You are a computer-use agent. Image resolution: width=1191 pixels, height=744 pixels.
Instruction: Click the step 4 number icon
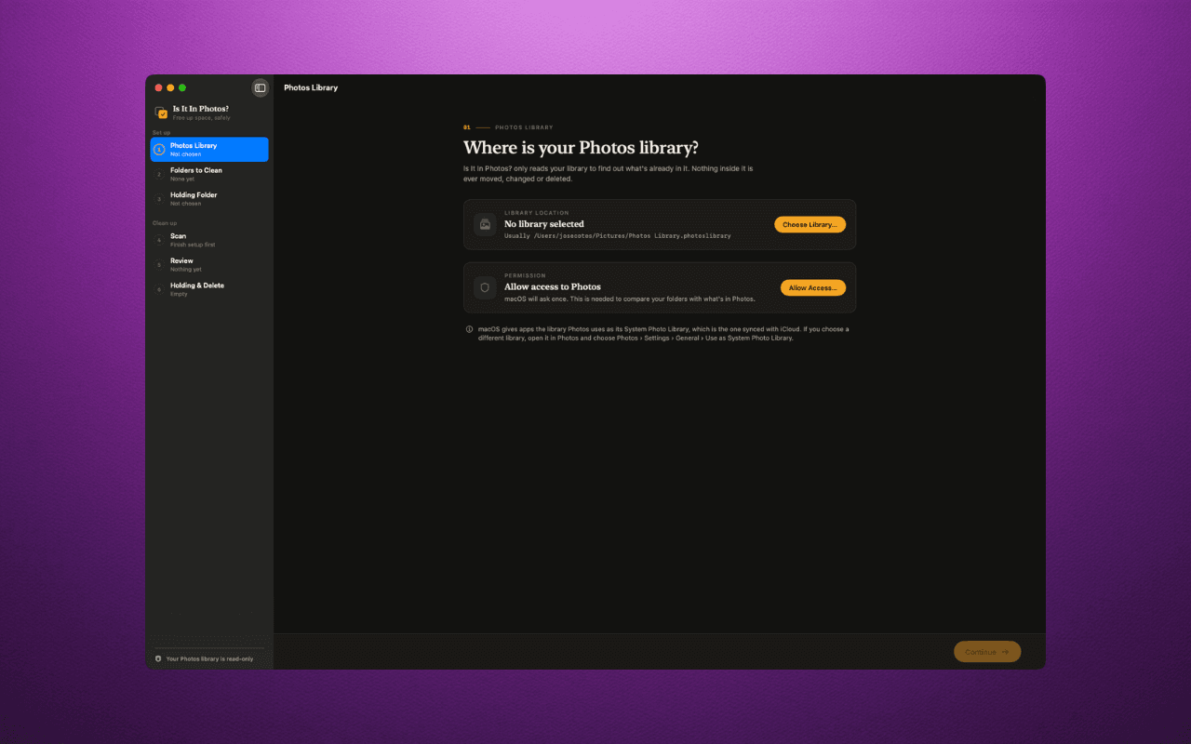tap(159, 240)
